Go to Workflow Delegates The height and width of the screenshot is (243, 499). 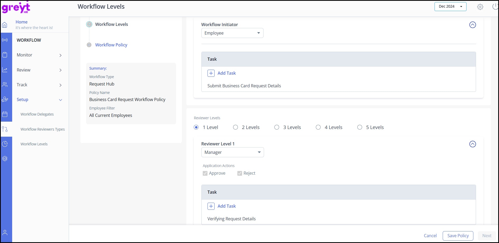37,114
